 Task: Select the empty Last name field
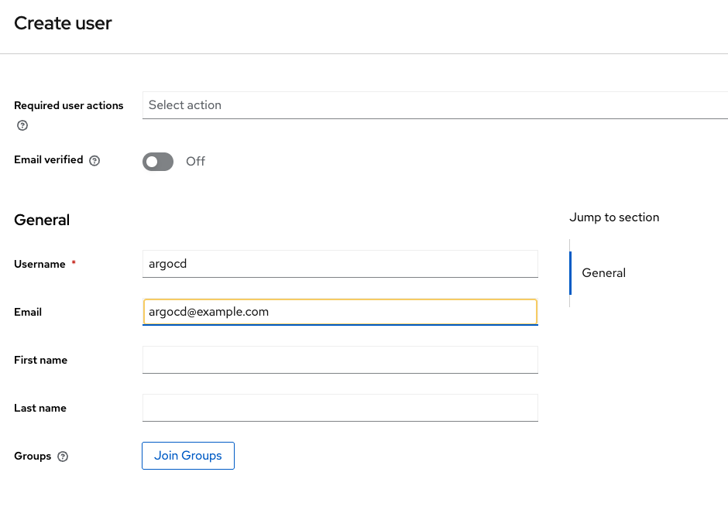coord(340,408)
